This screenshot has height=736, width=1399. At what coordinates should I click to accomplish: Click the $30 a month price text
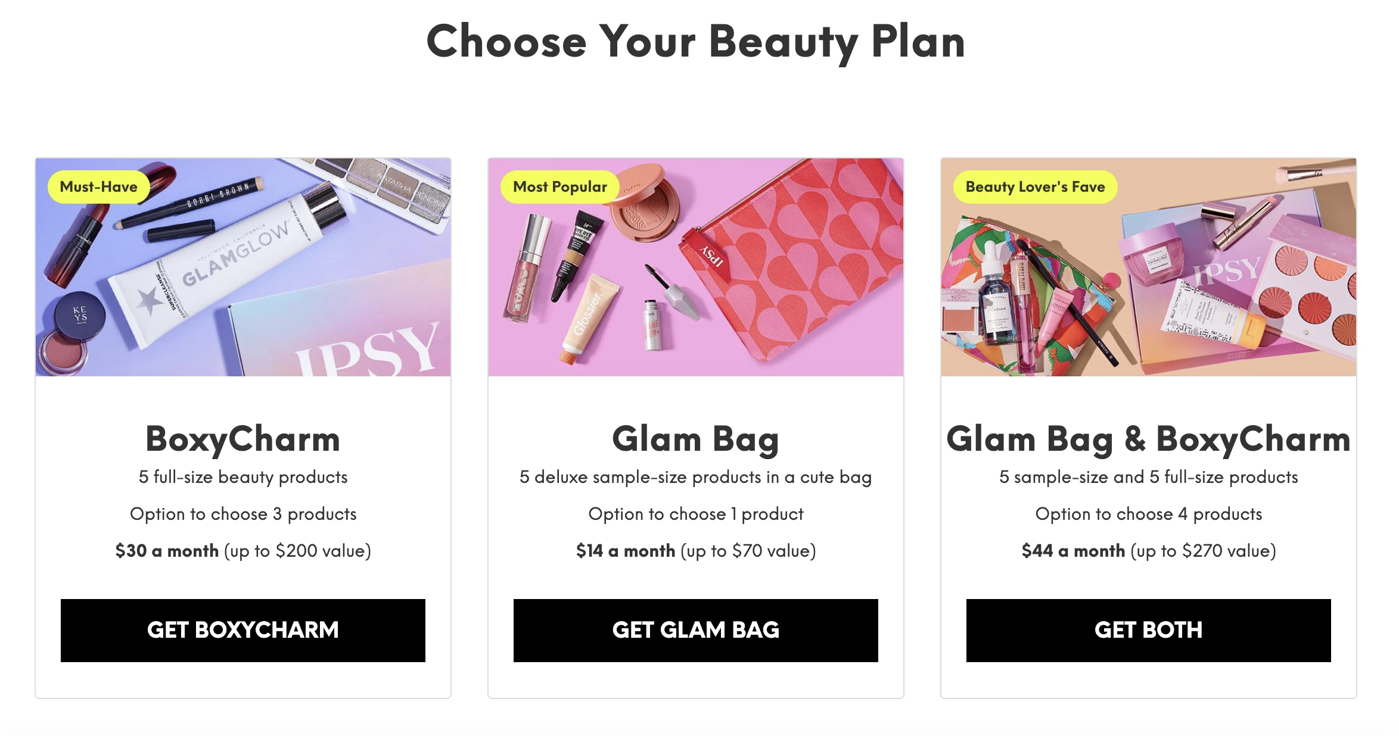(x=167, y=551)
